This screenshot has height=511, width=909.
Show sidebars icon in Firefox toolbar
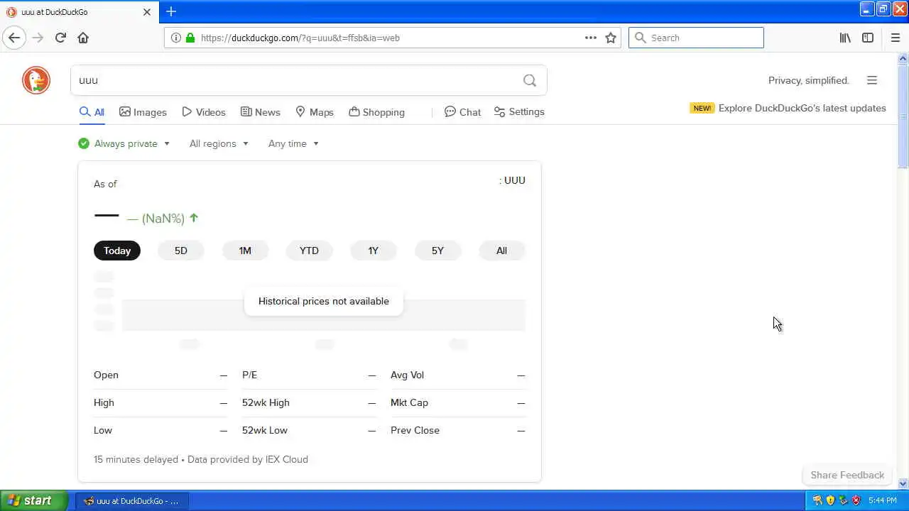(x=868, y=38)
